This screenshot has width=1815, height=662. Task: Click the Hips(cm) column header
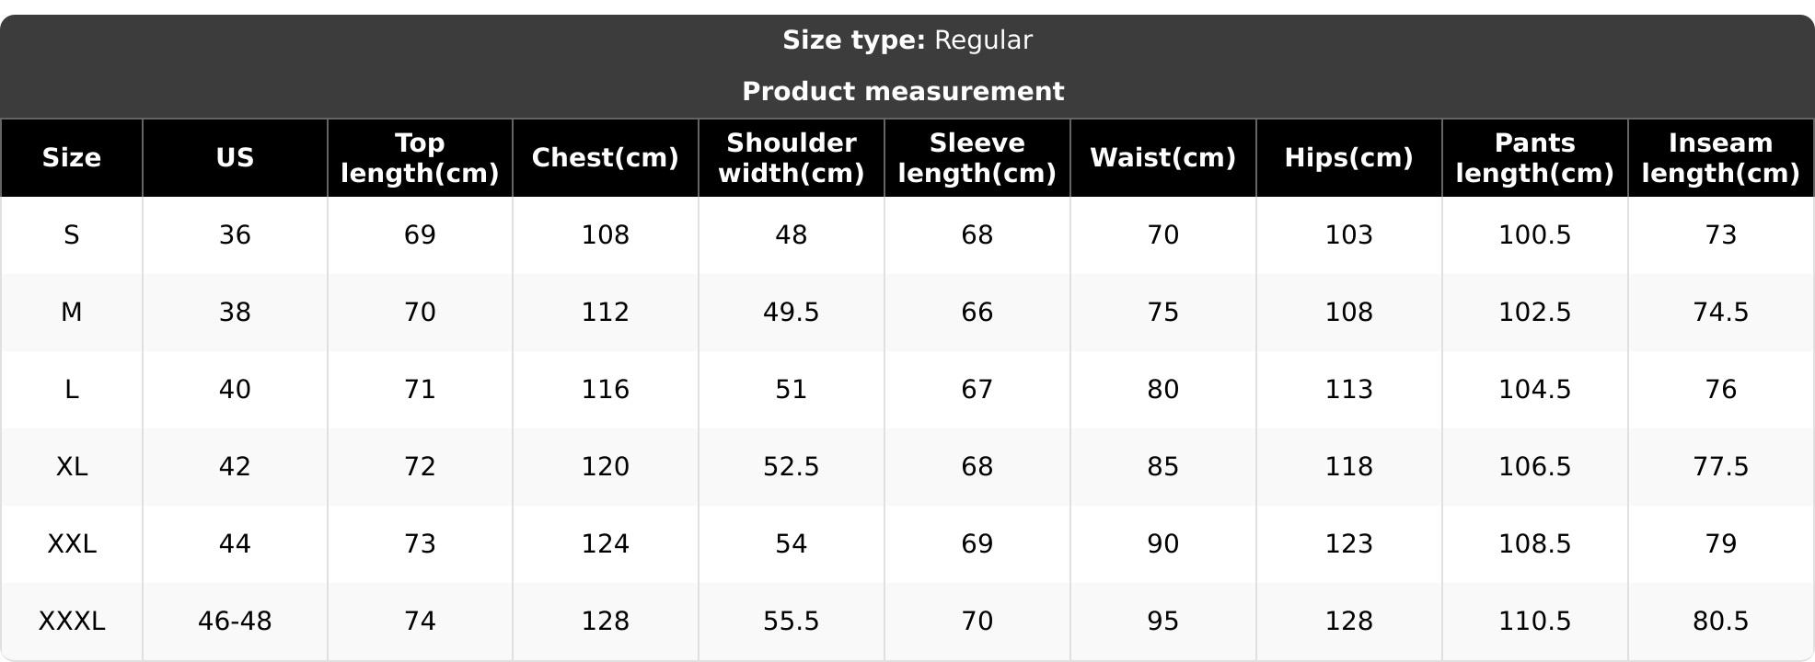1349,158
